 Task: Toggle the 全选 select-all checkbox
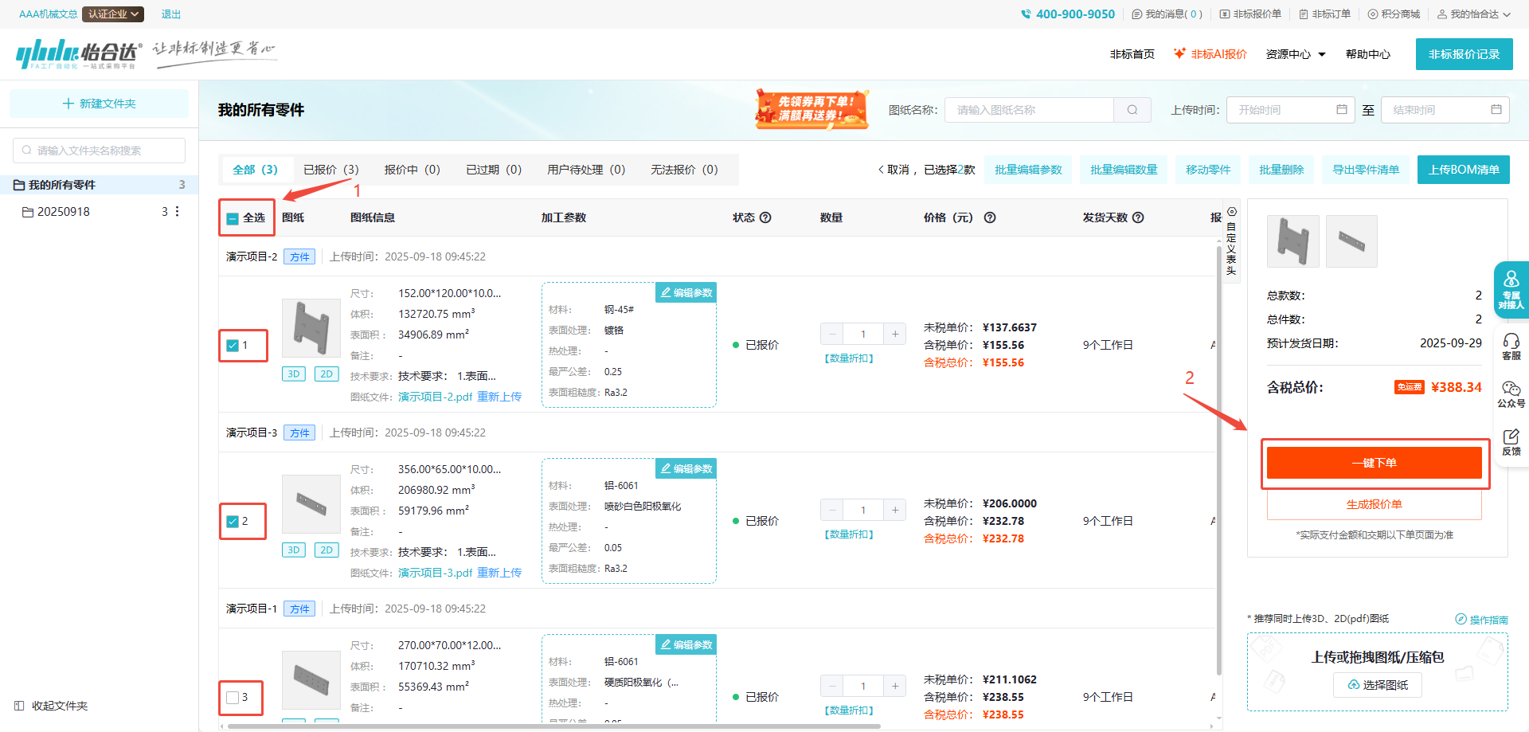[233, 218]
